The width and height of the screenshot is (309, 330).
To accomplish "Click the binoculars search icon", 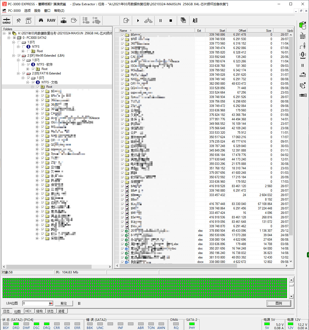I will point(41,20).
